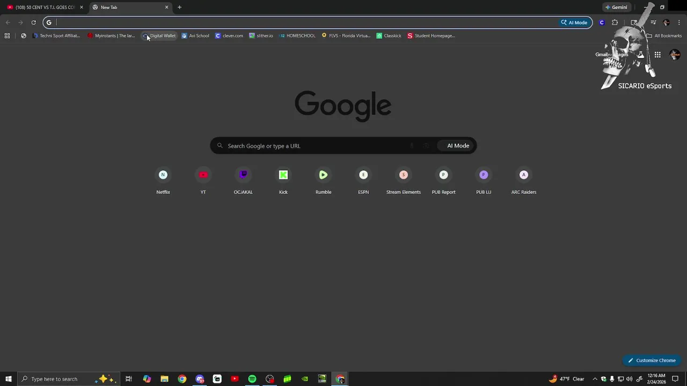Click Customize Chrome button
Viewport: 687px width, 386px height.
coord(652,360)
